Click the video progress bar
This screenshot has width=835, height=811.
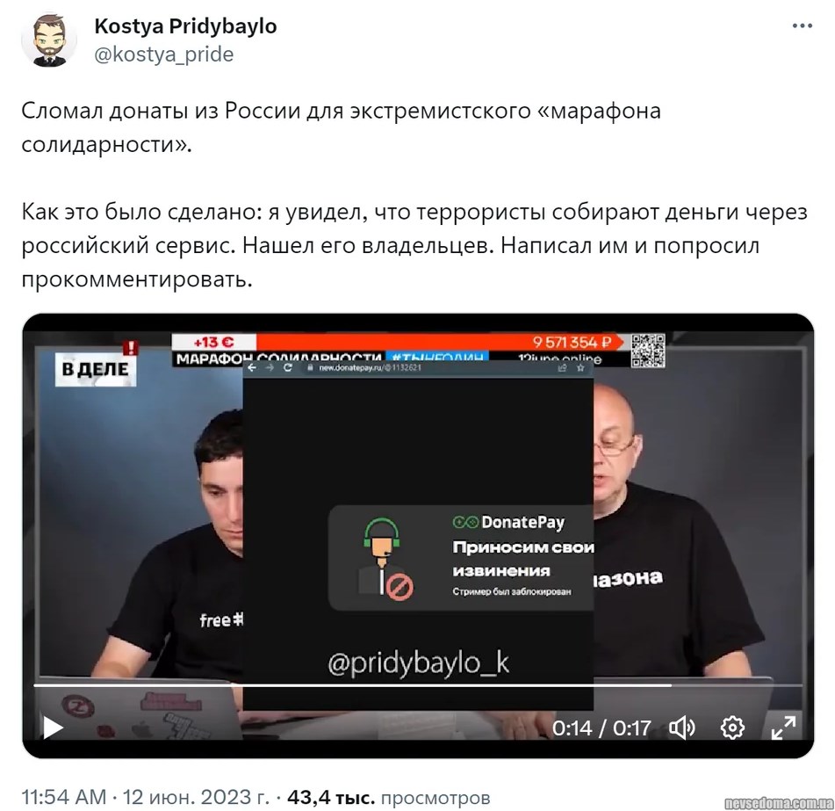tap(418, 685)
